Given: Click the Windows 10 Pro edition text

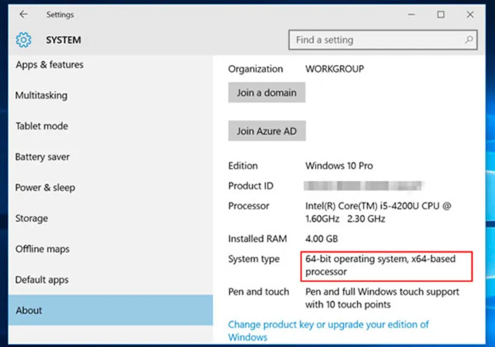Looking at the screenshot, I should [339, 166].
